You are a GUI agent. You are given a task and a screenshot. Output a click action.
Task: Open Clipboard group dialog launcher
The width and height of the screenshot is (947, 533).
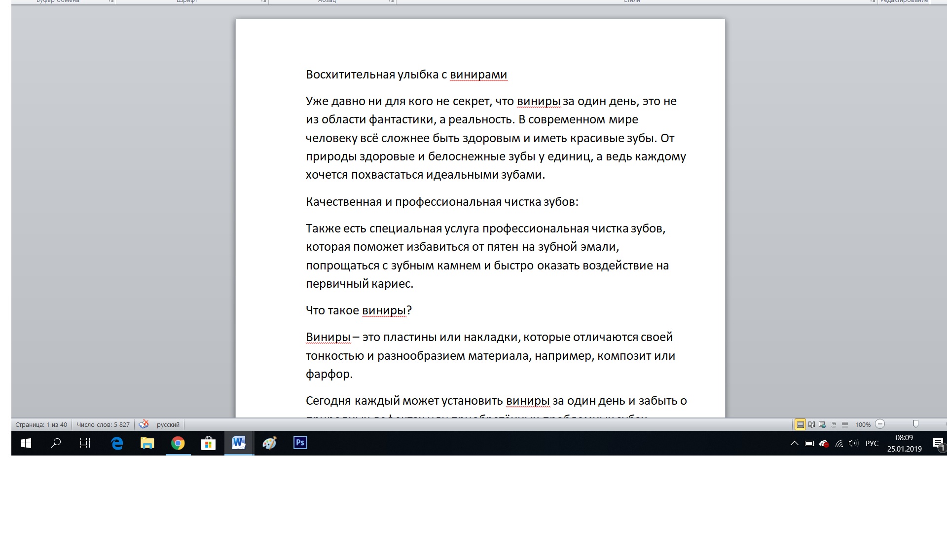click(111, 1)
